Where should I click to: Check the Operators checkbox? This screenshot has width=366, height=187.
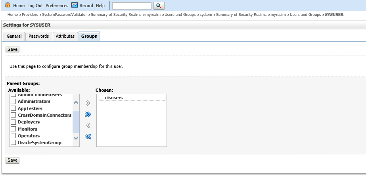tap(13, 135)
